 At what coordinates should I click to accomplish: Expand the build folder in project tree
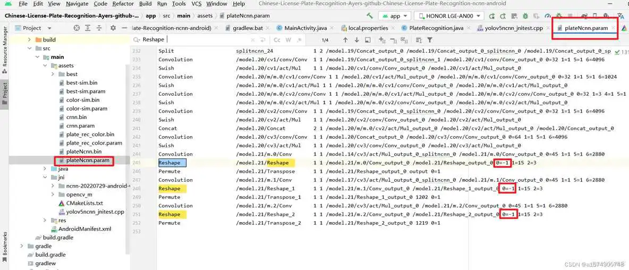[29, 40]
